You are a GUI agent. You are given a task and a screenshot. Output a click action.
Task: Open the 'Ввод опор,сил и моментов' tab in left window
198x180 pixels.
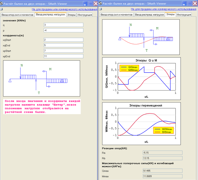[x=18, y=15]
